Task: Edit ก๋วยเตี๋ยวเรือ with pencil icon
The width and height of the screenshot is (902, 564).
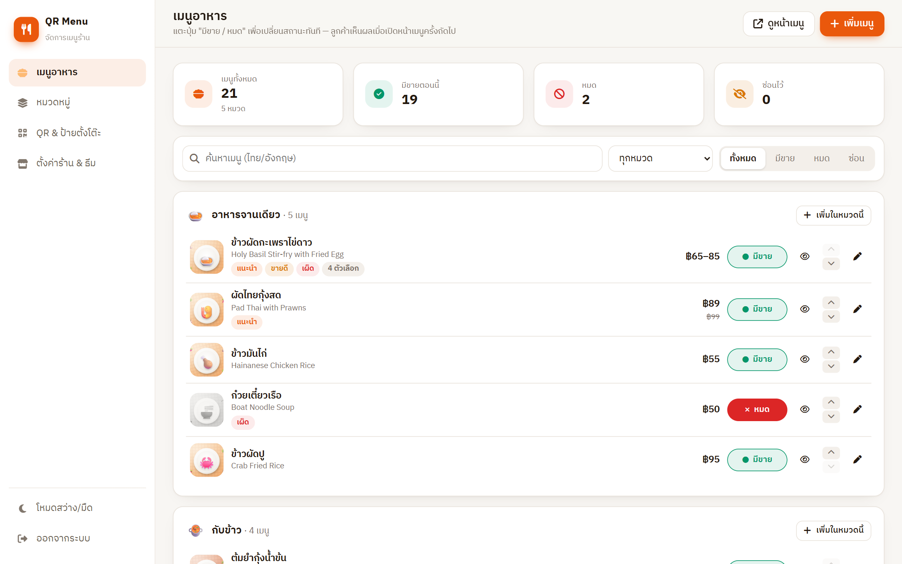Action: coord(857,409)
